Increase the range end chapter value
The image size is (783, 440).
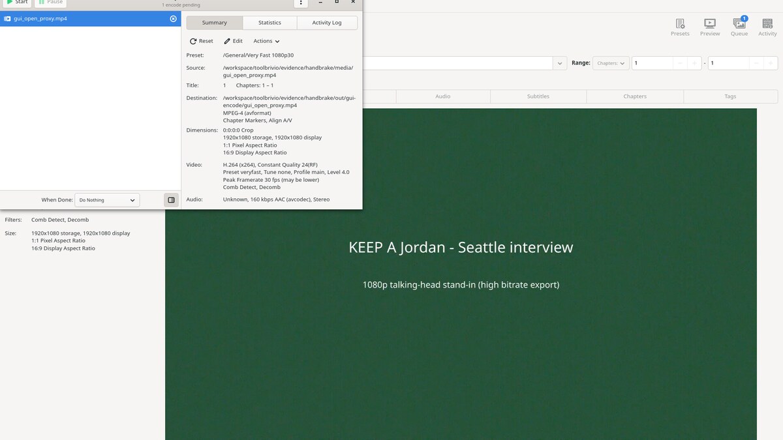[x=771, y=63]
